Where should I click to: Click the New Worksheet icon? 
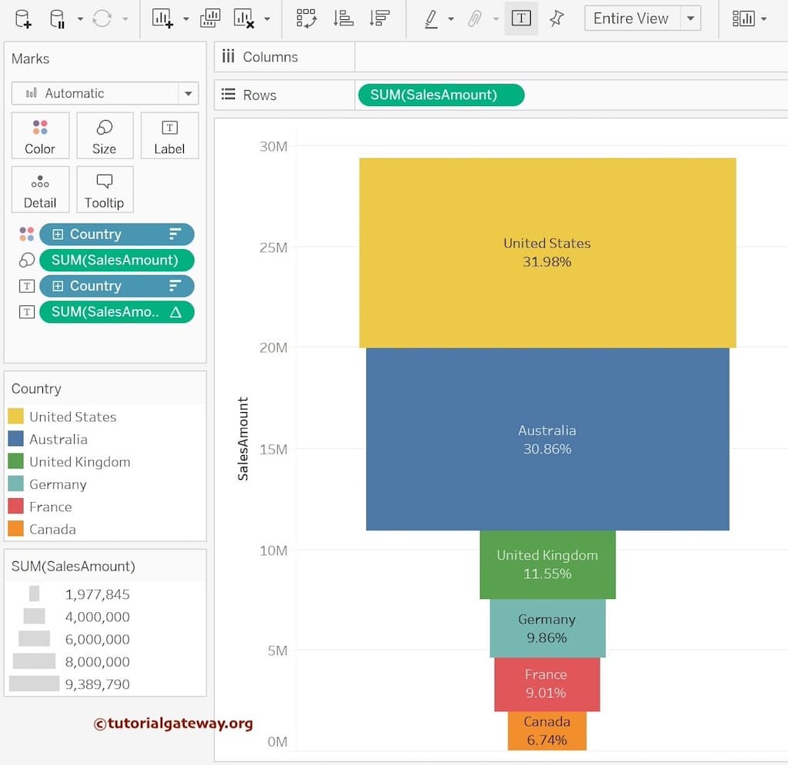[x=162, y=18]
